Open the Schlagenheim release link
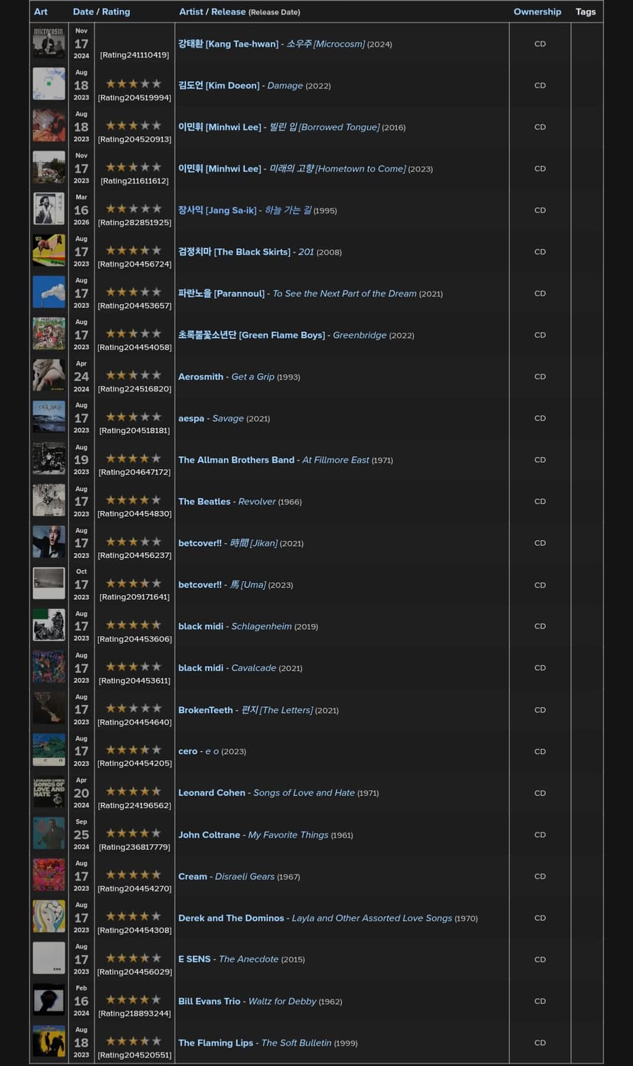 pos(261,626)
